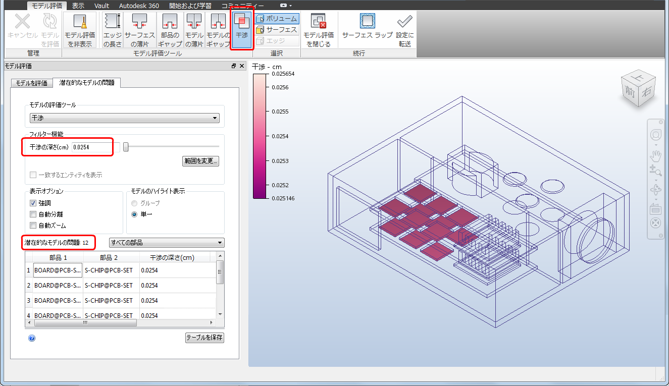Image resolution: width=669 pixels, height=386 pixels.
Task: Choose the 部品のギャップ part gap tool
Action: click(171, 30)
